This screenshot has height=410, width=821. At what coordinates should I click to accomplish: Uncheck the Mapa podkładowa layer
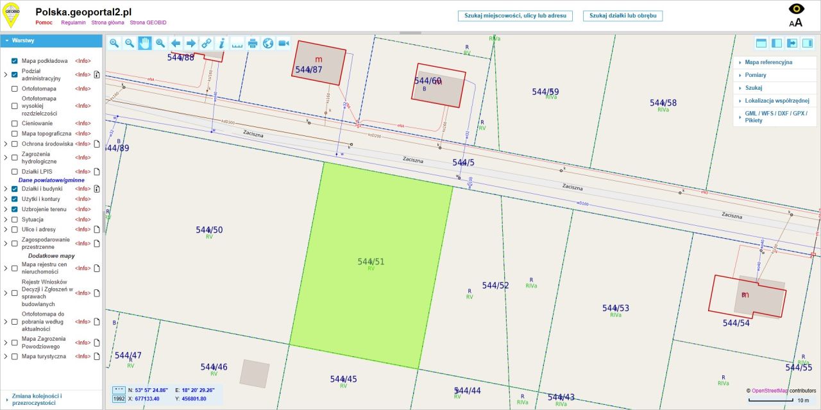coord(14,61)
